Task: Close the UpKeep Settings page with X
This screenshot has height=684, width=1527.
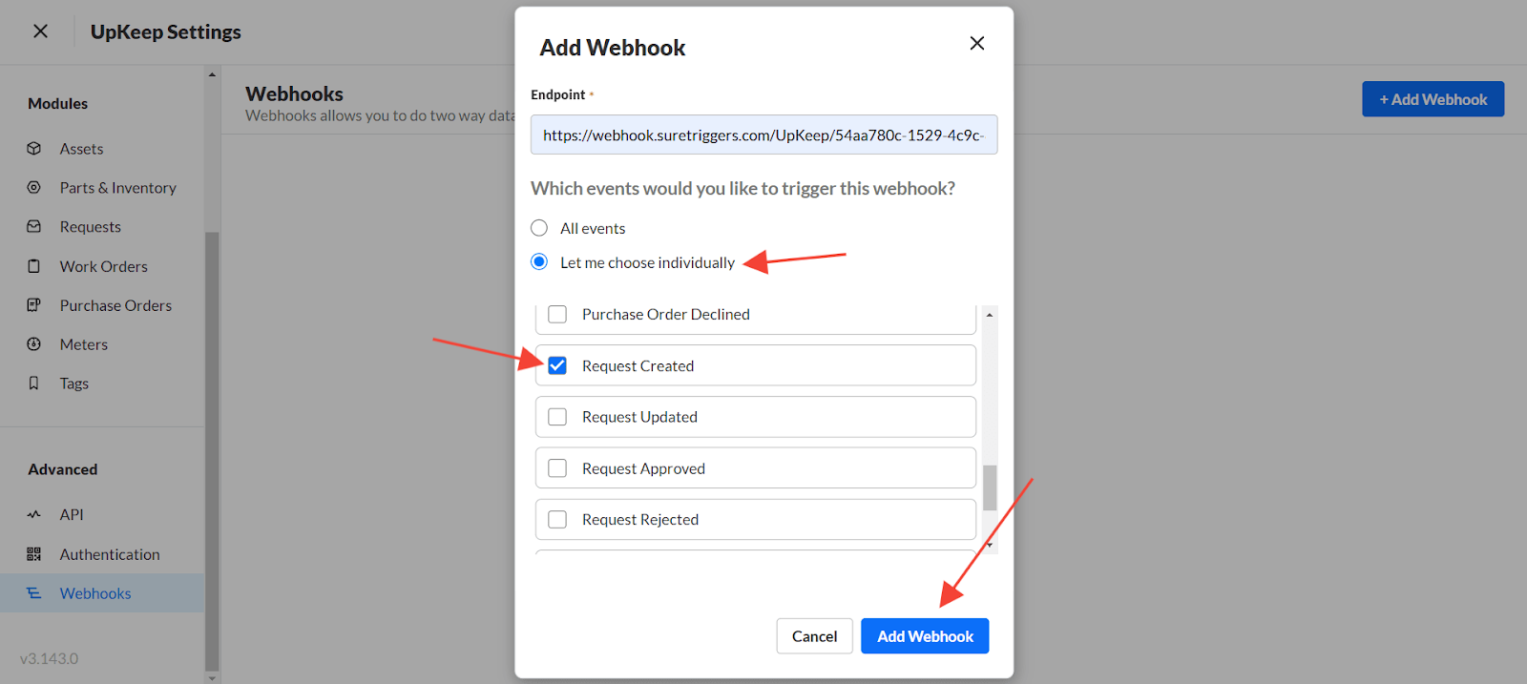Action: click(40, 31)
